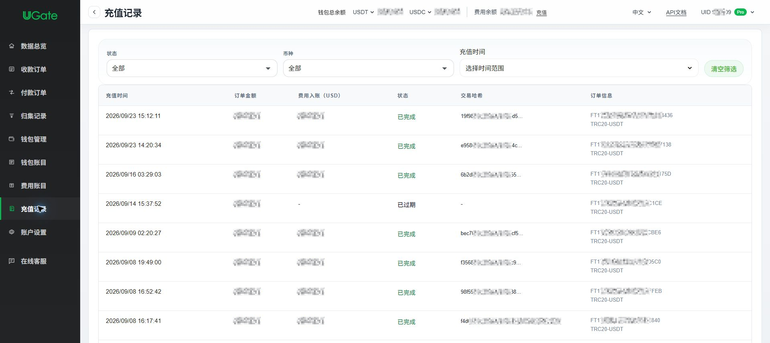Click the 数据总览 home icon

coord(12,46)
